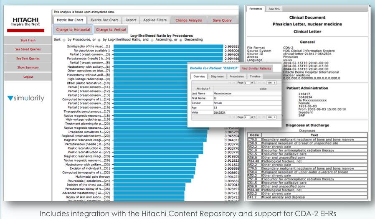Click diagnosis 'Mixed anxiety and depressi'
Screen dimensions: 375x219
(284, 197)
